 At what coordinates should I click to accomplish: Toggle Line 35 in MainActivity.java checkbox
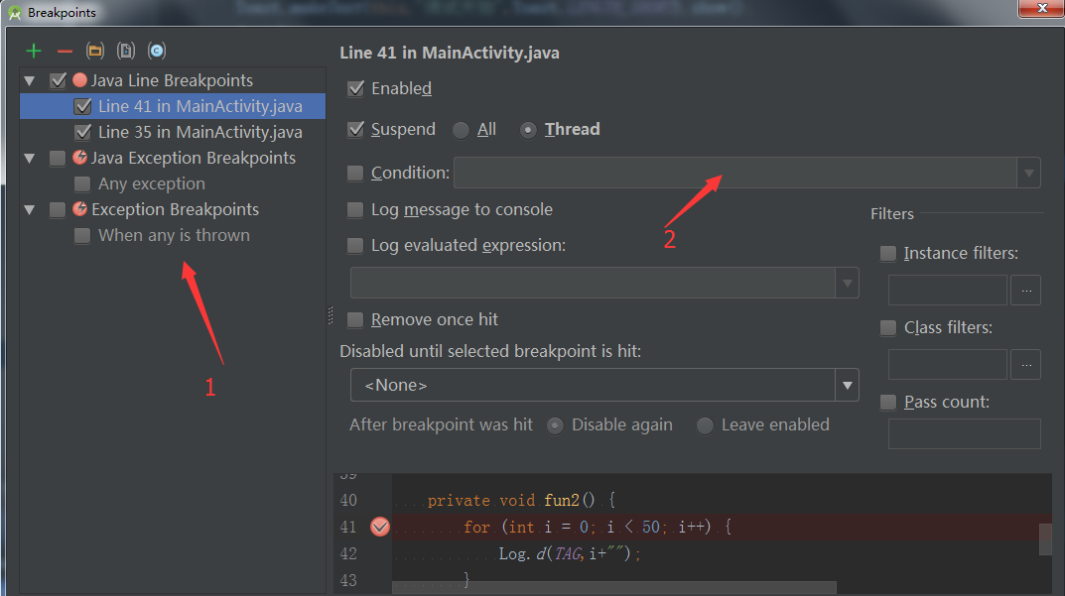pyautogui.click(x=82, y=132)
